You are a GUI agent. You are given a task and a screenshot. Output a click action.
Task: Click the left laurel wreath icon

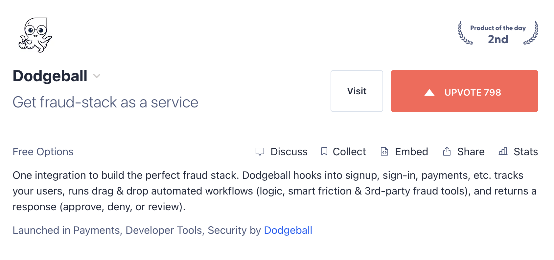464,33
